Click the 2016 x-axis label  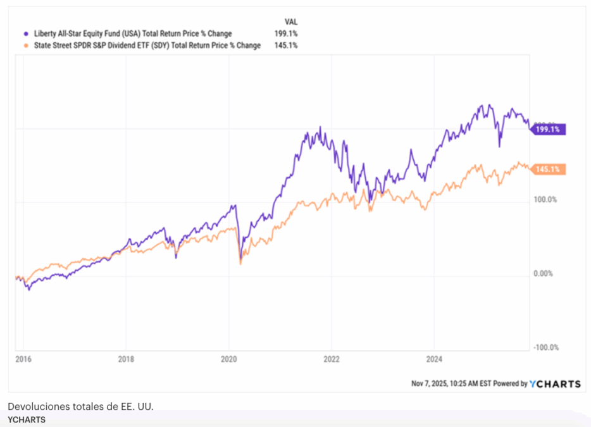[22, 359]
